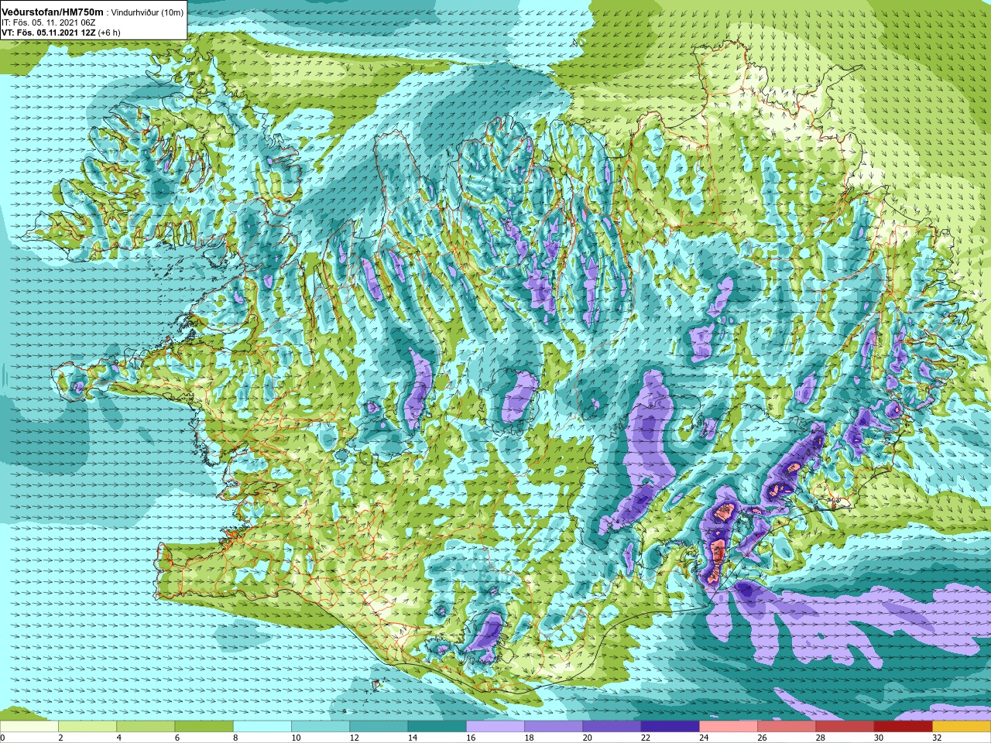The height and width of the screenshot is (743, 991).
Task: Click the legend color between 4 and 6
Action: [146, 726]
